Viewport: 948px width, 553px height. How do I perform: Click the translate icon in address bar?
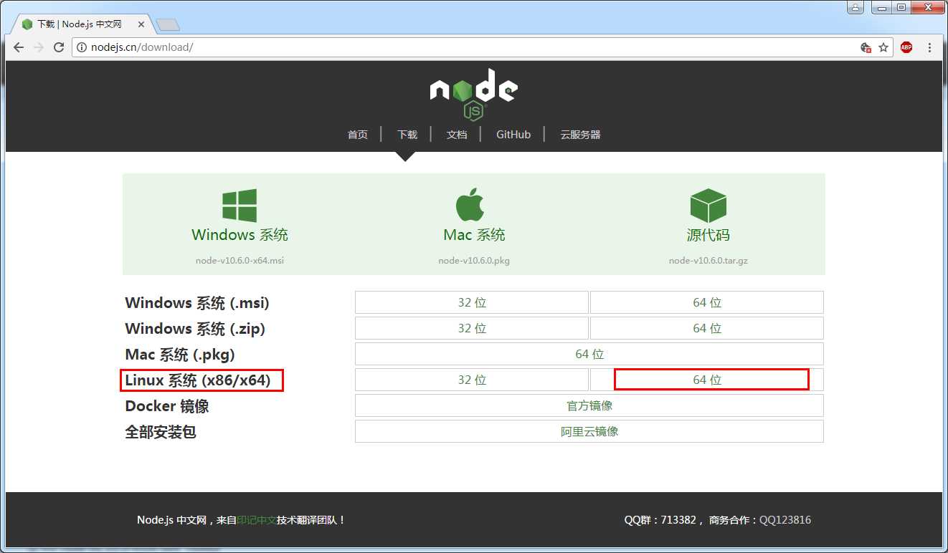(x=866, y=47)
